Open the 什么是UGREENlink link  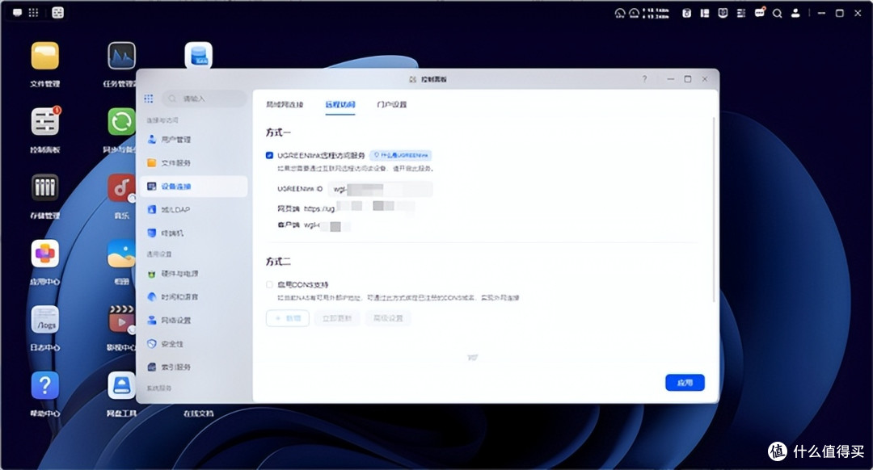pyautogui.click(x=401, y=155)
